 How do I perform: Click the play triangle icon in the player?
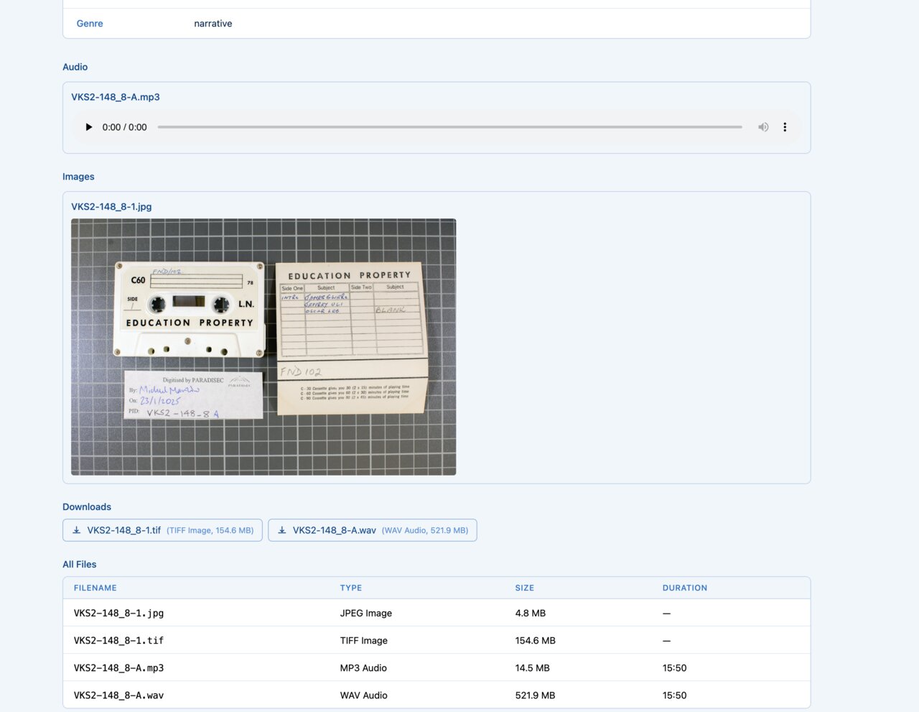click(88, 127)
